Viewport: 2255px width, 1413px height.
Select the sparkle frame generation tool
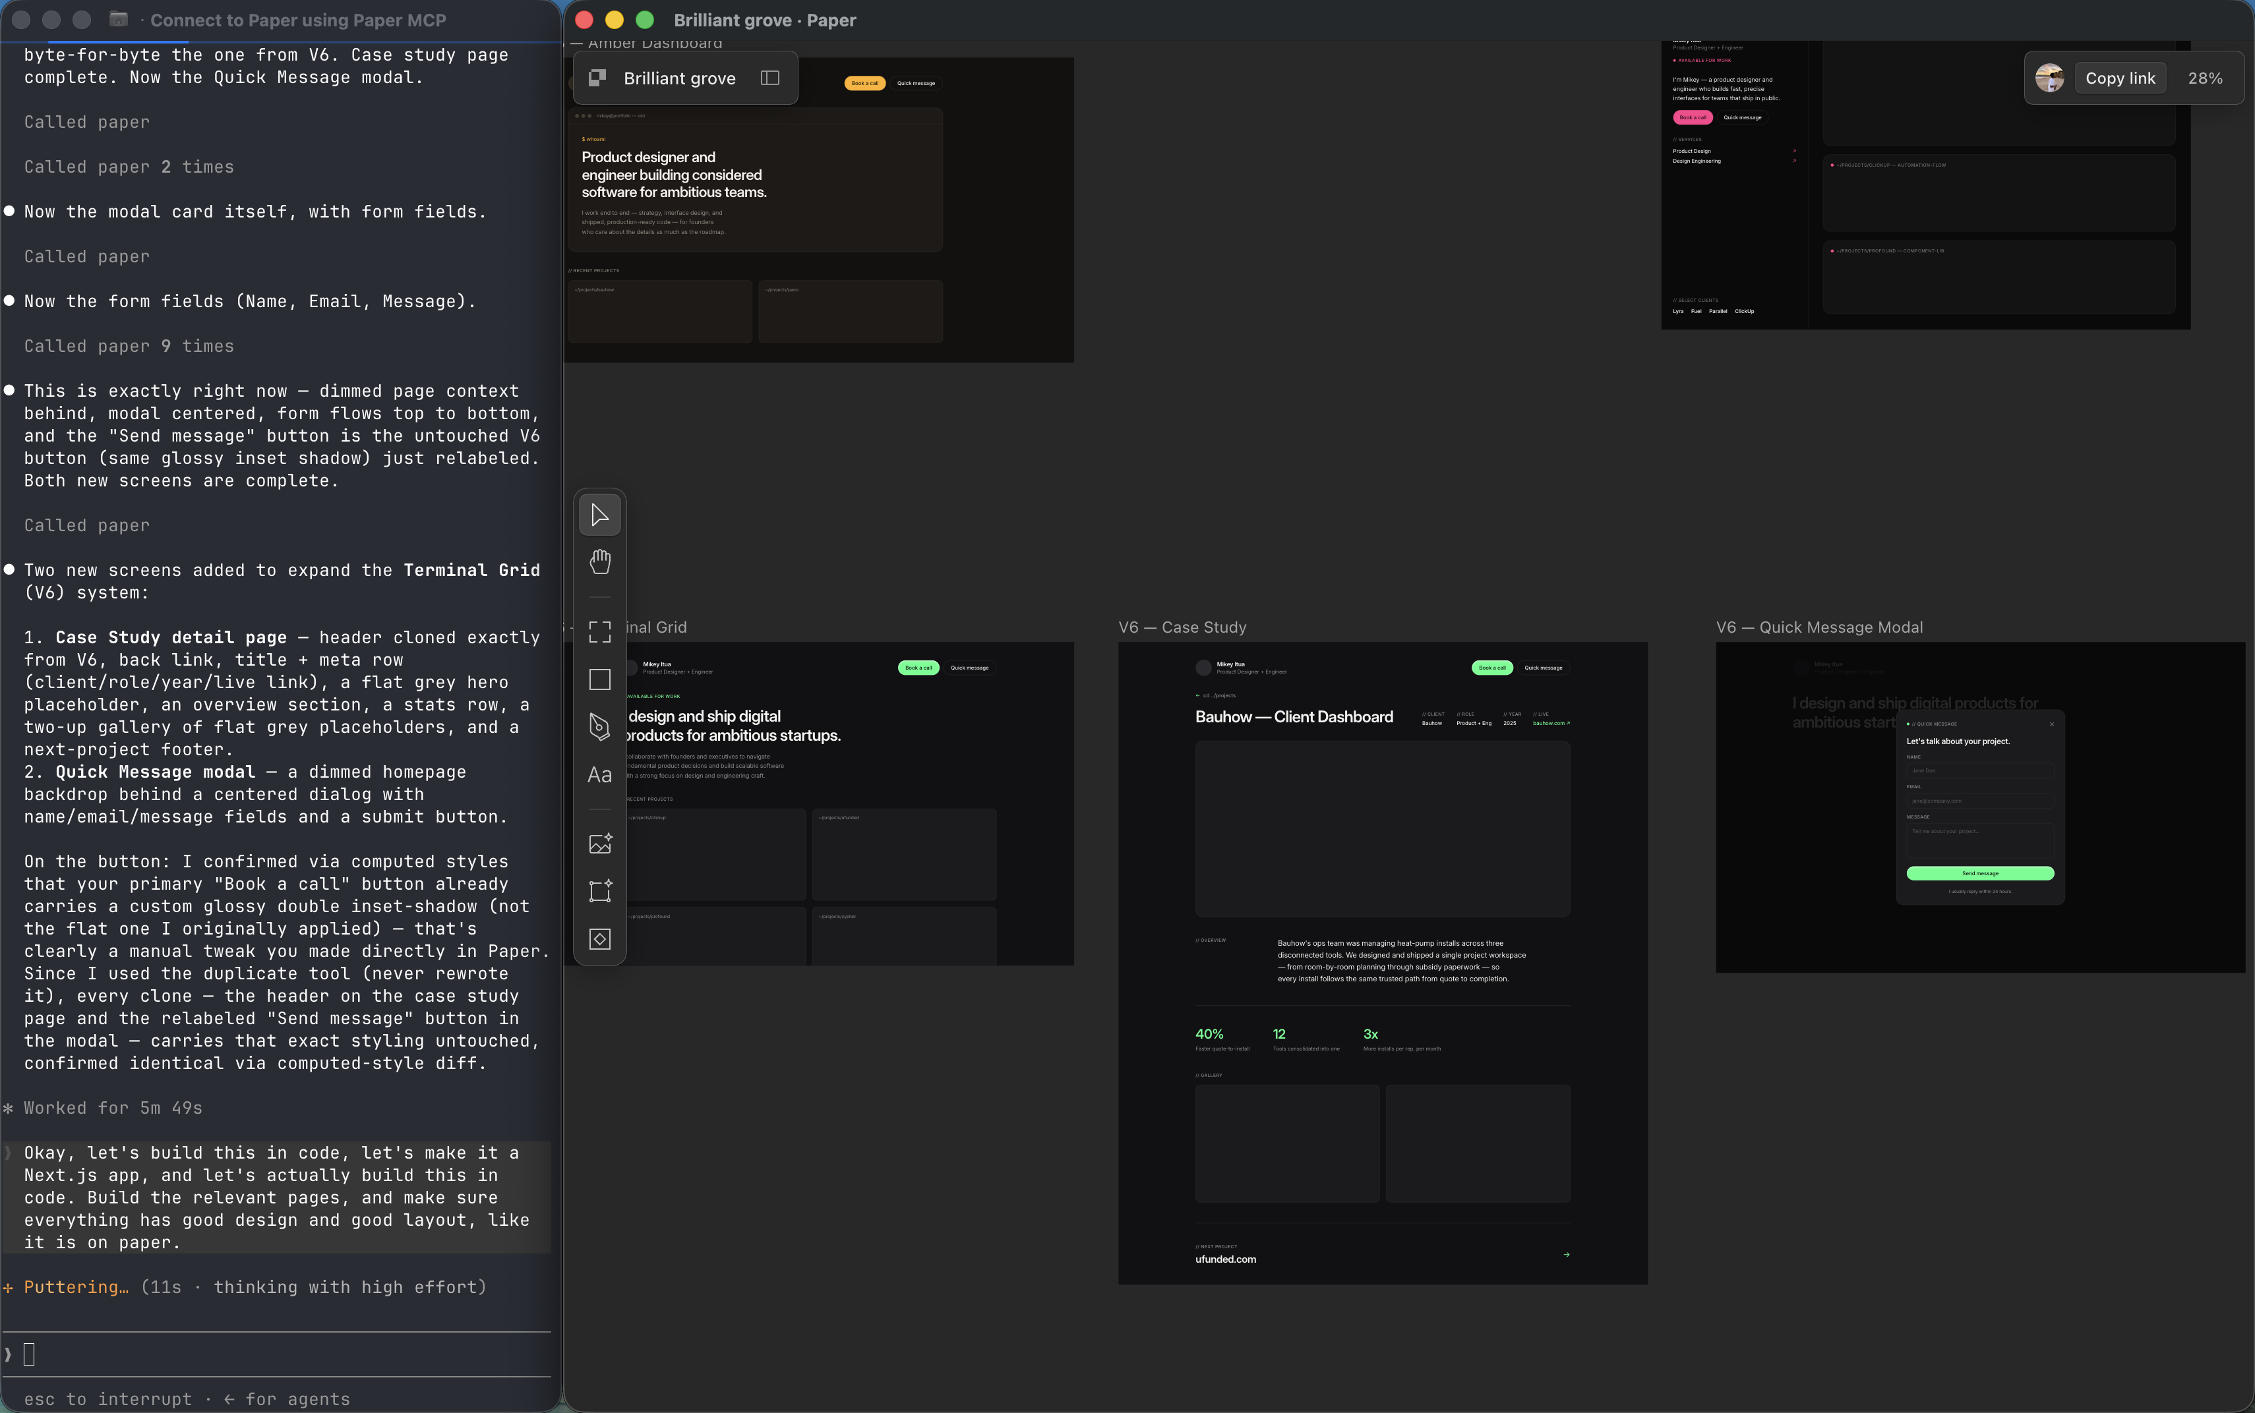tap(599, 892)
